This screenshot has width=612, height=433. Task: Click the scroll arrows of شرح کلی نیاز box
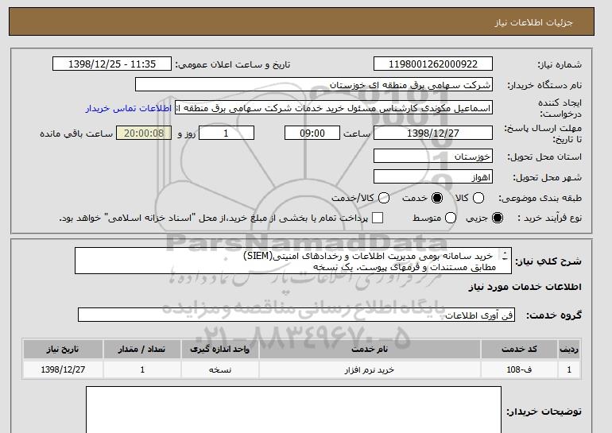click(504, 260)
